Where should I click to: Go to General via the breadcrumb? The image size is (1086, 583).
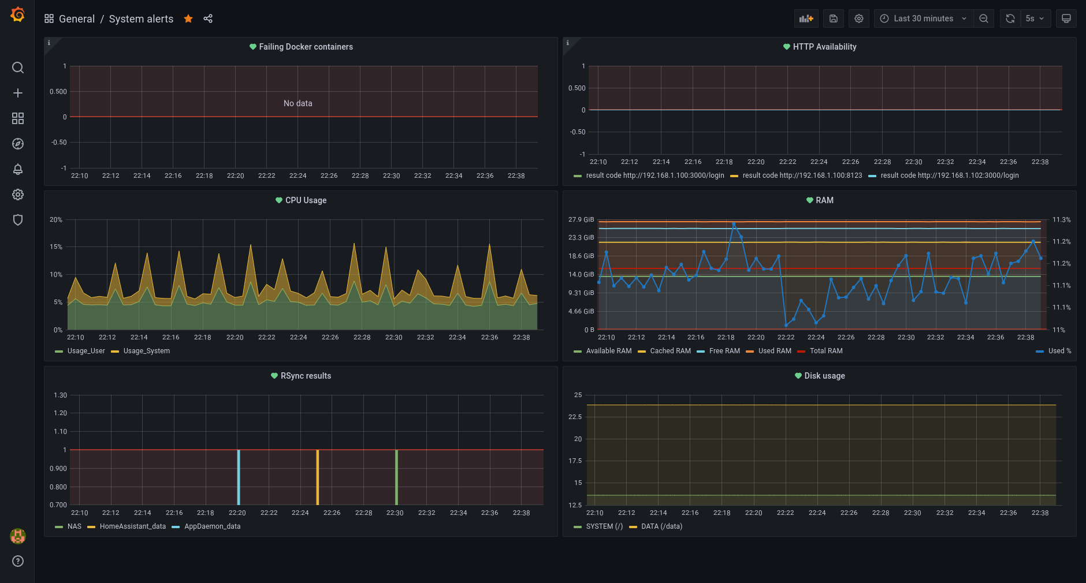click(x=77, y=18)
